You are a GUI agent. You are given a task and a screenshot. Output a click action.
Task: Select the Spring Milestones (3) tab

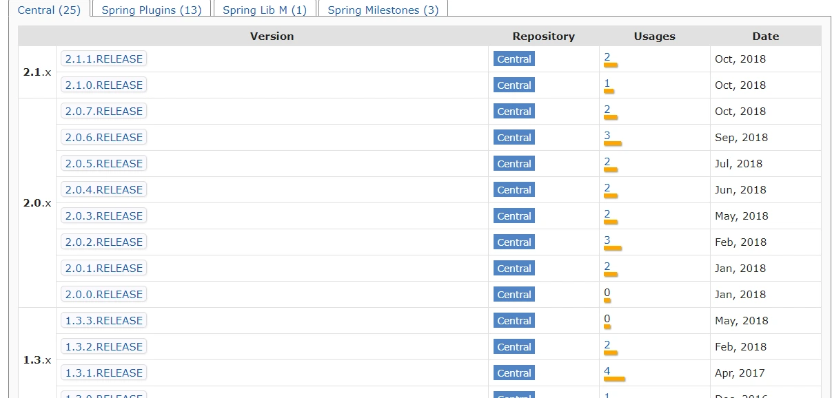point(383,10)
